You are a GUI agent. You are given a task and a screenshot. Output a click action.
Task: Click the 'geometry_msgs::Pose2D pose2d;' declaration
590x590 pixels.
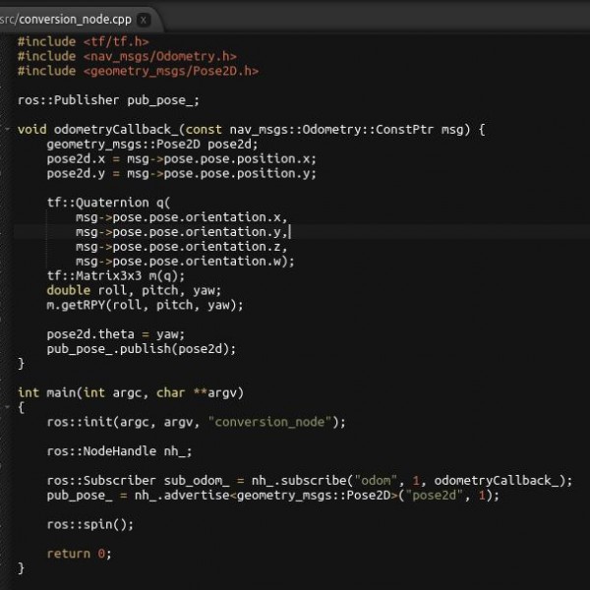[x=152, y=145]
